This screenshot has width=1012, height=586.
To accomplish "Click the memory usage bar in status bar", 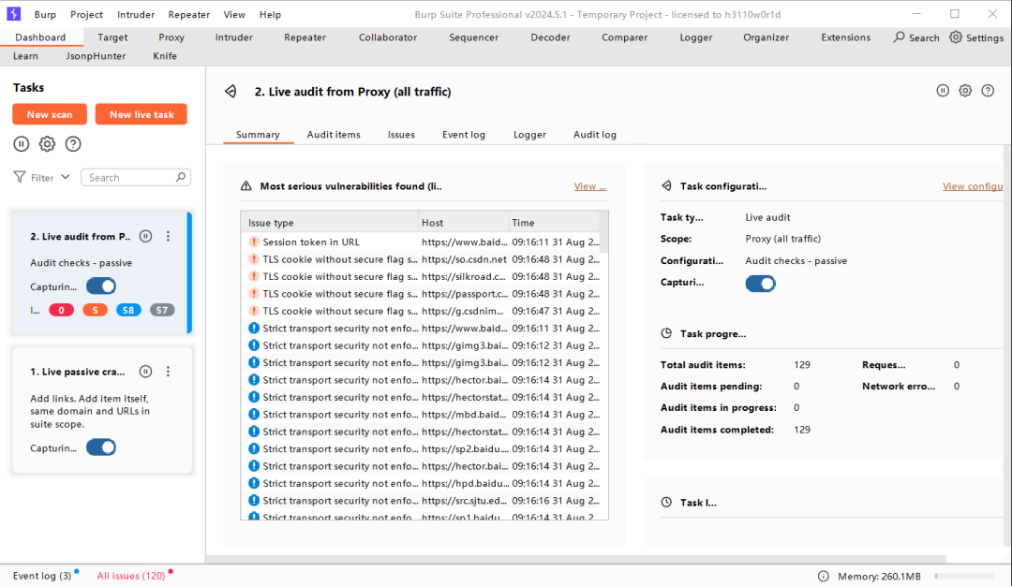I will point(964,577).
